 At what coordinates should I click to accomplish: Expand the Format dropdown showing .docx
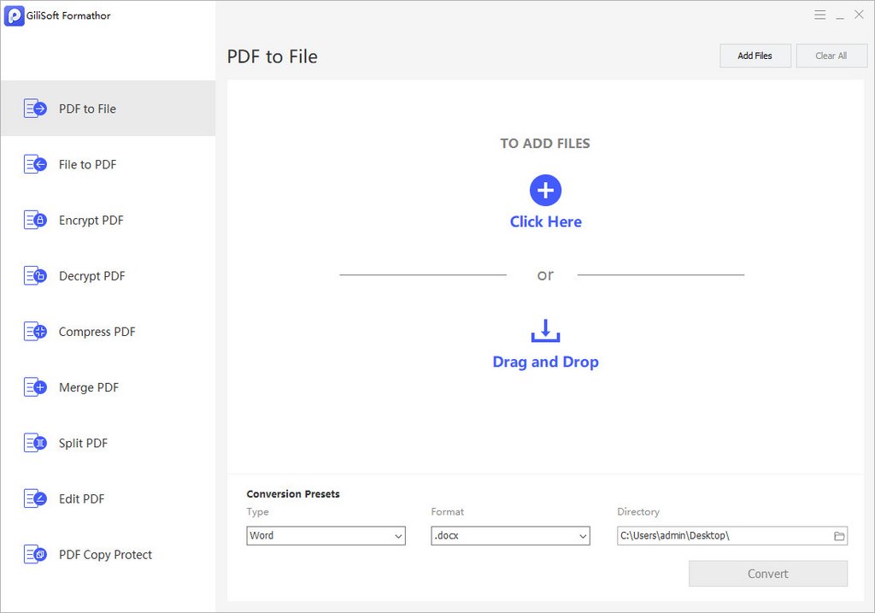(x=511, y=536)
